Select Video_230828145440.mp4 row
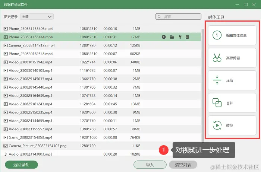 tap(101, 87)
